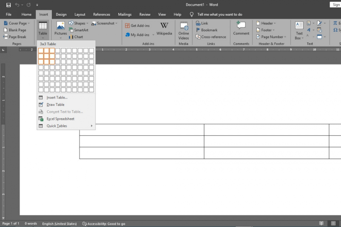Add a Bookmark
341x227 pixels.
(207, 30)
